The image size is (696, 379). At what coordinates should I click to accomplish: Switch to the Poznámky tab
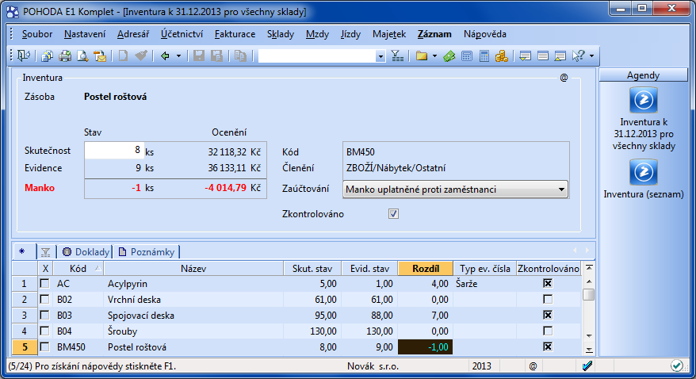[x=147, y=252]
